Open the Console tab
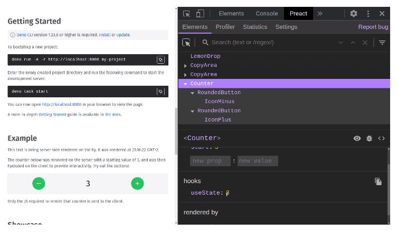This screenshot has width=397, height=232. coord(267,14)
